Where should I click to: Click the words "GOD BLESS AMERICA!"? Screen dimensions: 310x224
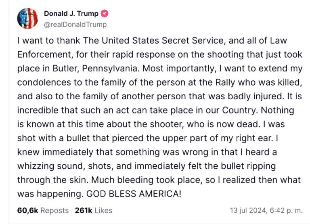coord(134,193)
